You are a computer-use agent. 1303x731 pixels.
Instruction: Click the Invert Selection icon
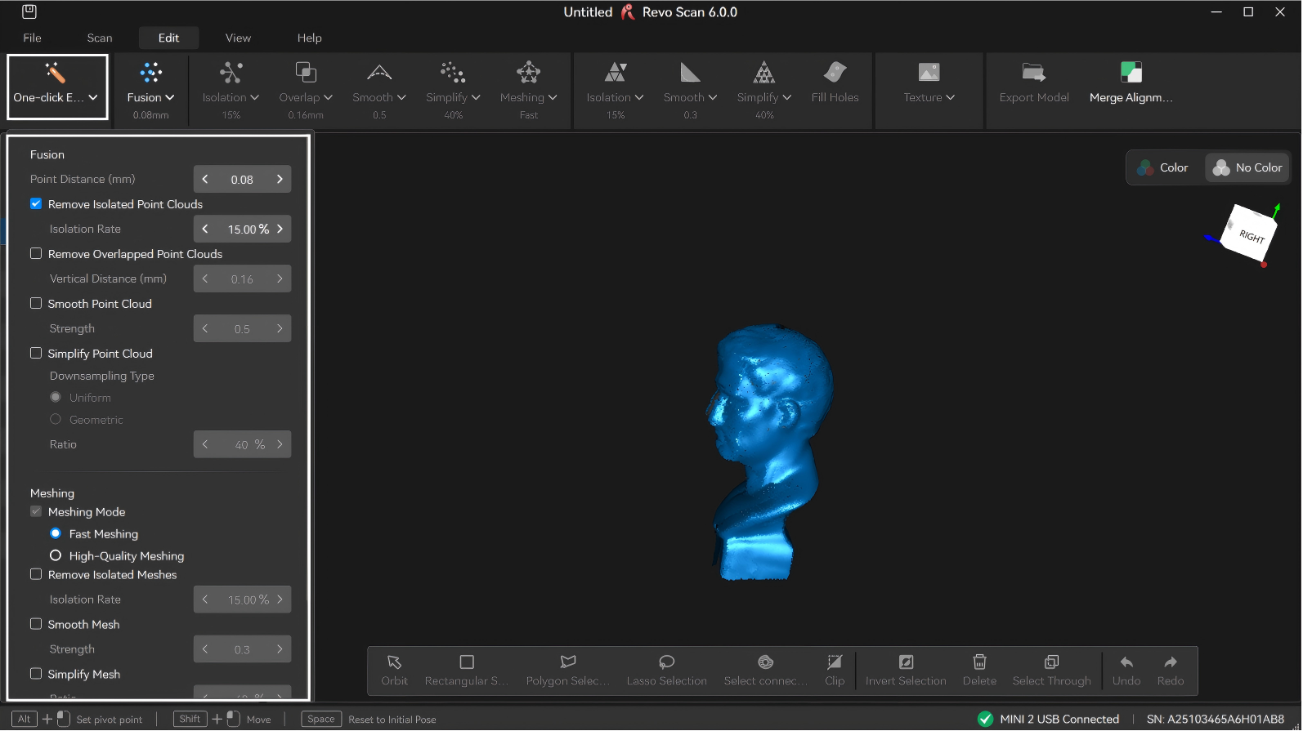(x=906, y=662)
